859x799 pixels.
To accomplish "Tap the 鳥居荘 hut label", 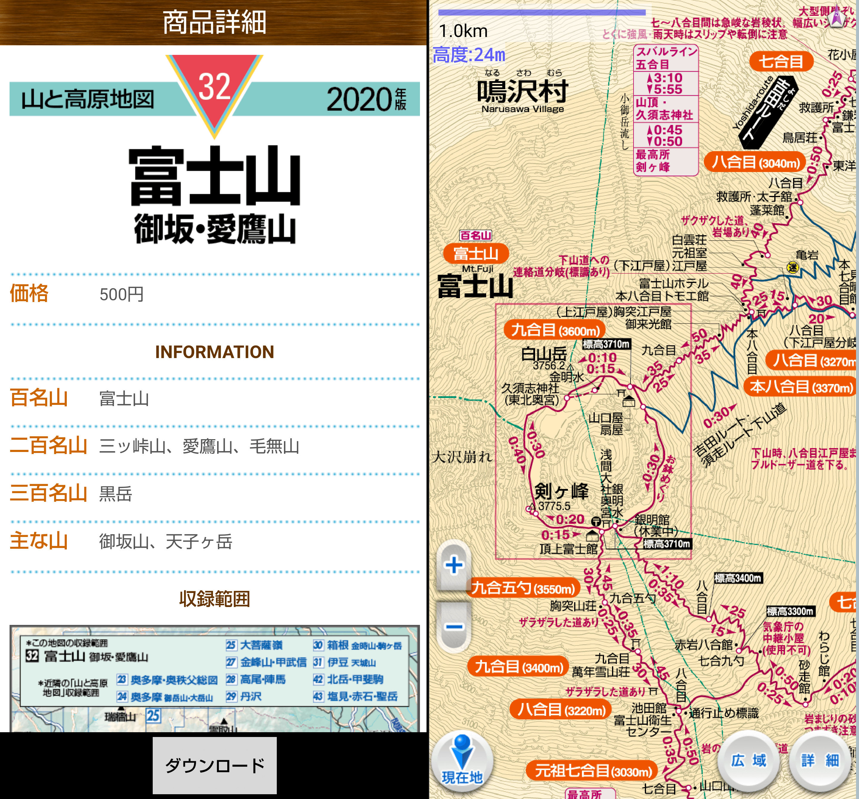I will [800, 138].
